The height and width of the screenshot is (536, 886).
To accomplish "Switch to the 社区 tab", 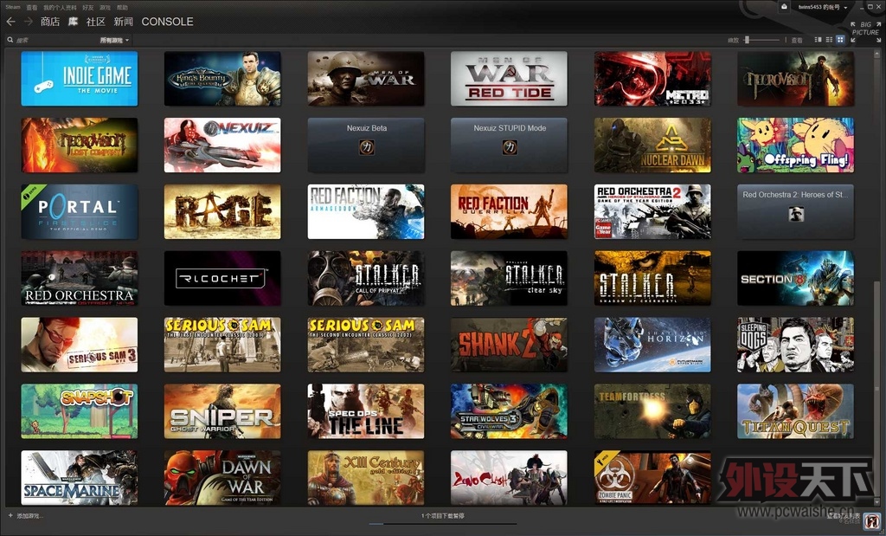I will coord(95,22).
